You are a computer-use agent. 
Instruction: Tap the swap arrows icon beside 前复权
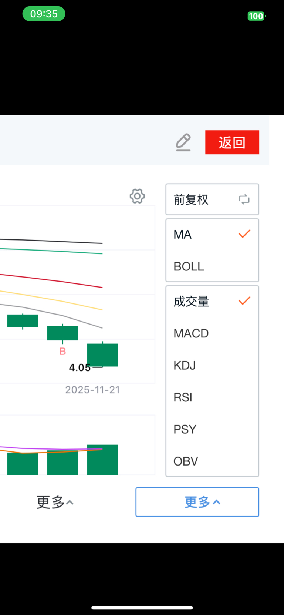244,199
